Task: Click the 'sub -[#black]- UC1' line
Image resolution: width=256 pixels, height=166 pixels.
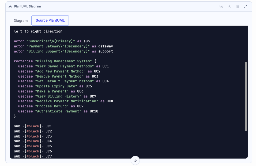Action: (33, 126)
